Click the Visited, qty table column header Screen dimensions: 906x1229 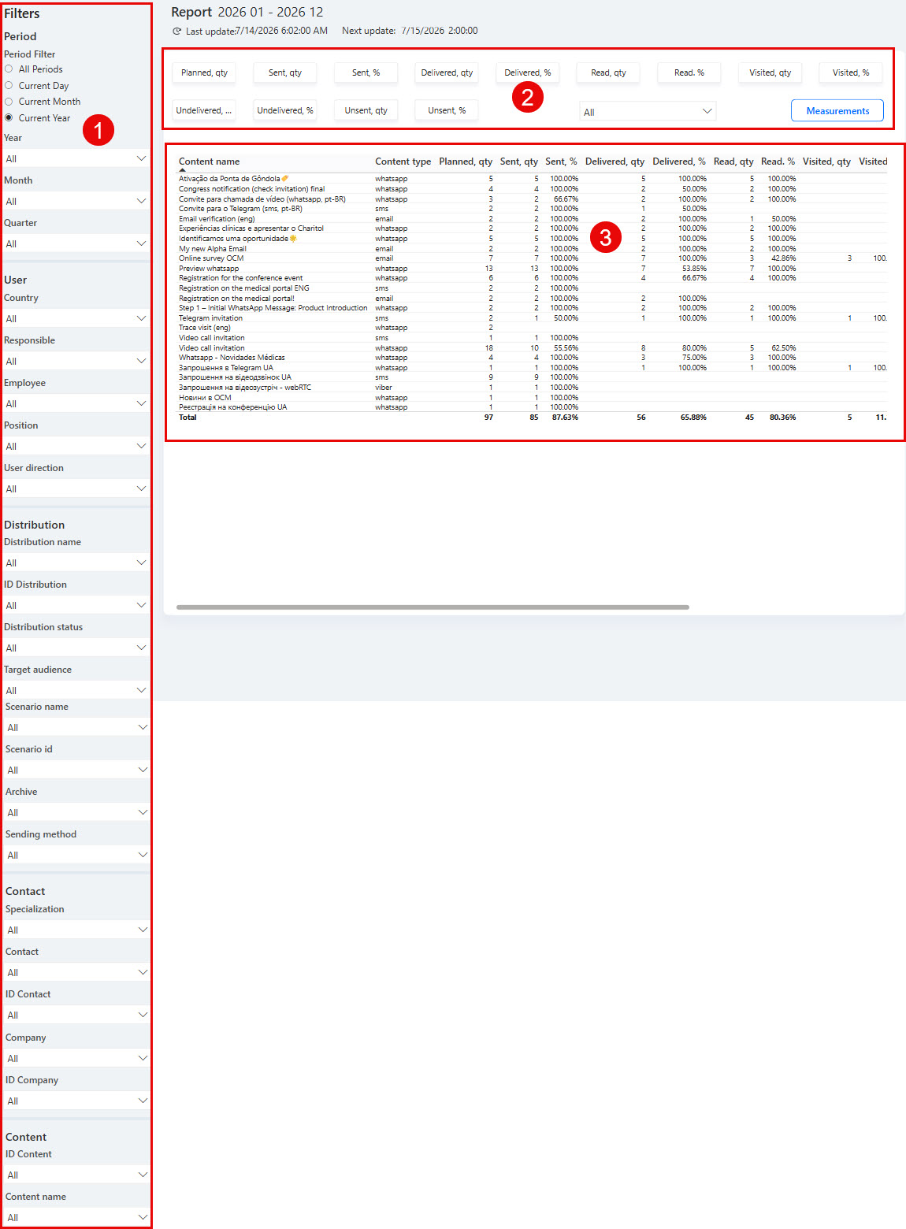[826, 162]
